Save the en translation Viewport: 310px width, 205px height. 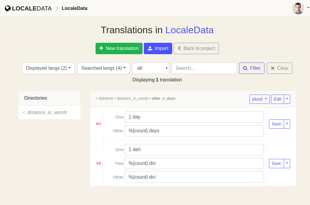(x=276, y=124)
